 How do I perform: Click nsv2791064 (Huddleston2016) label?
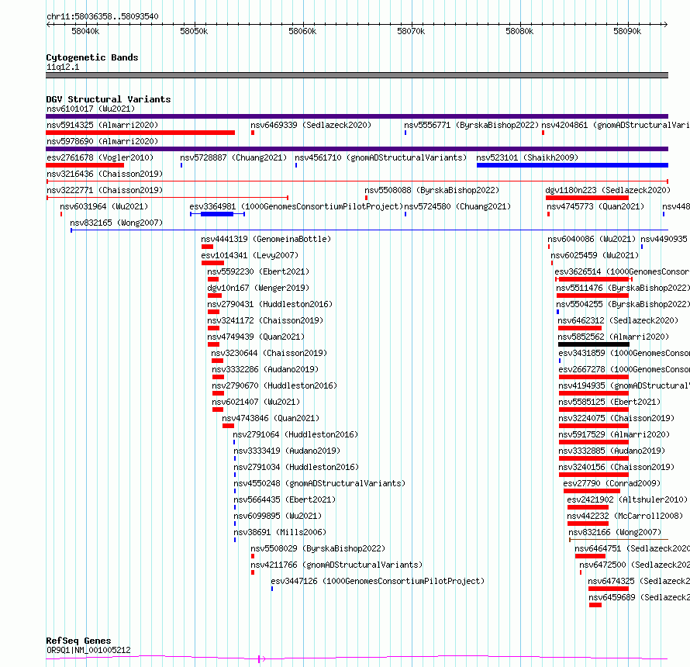point(295,434)
